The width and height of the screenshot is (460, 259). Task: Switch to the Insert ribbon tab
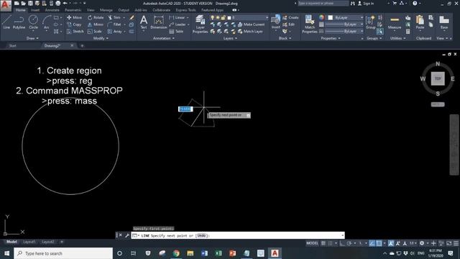pos(35,10)
